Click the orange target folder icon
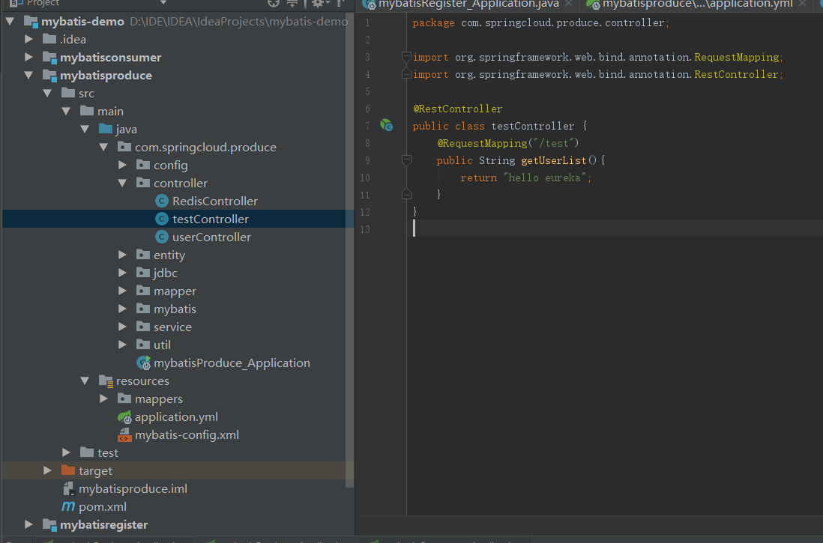 click(68, 470)
